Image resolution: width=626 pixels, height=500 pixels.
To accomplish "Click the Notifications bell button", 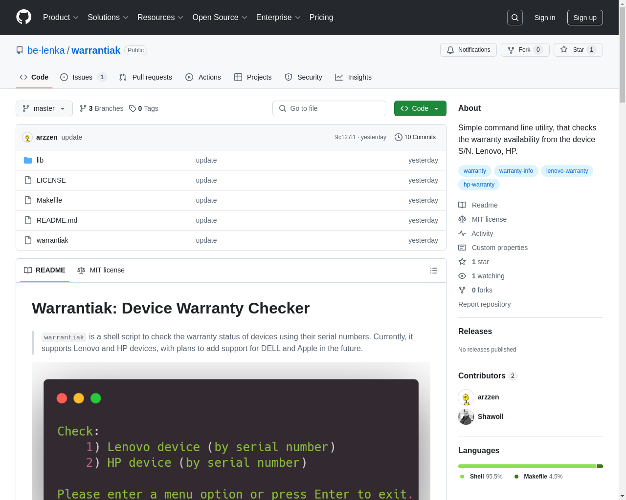I will point(469,50).
